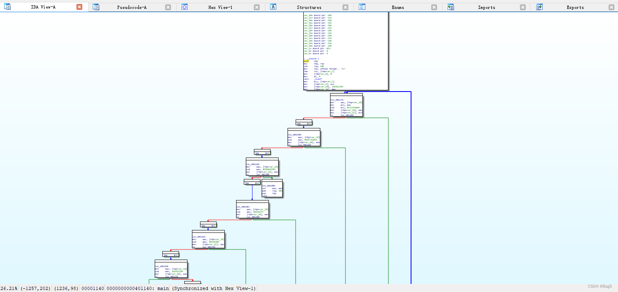Click the Structures tab icon

[x=273, y=7]
